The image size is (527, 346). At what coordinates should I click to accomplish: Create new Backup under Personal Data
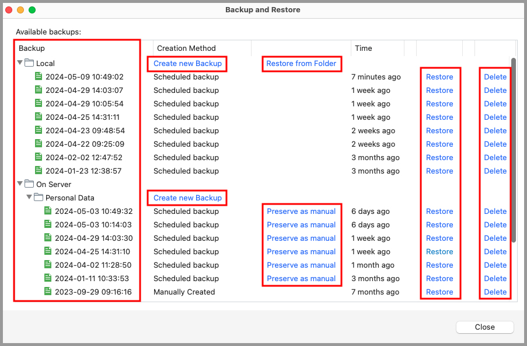point(187,198)
